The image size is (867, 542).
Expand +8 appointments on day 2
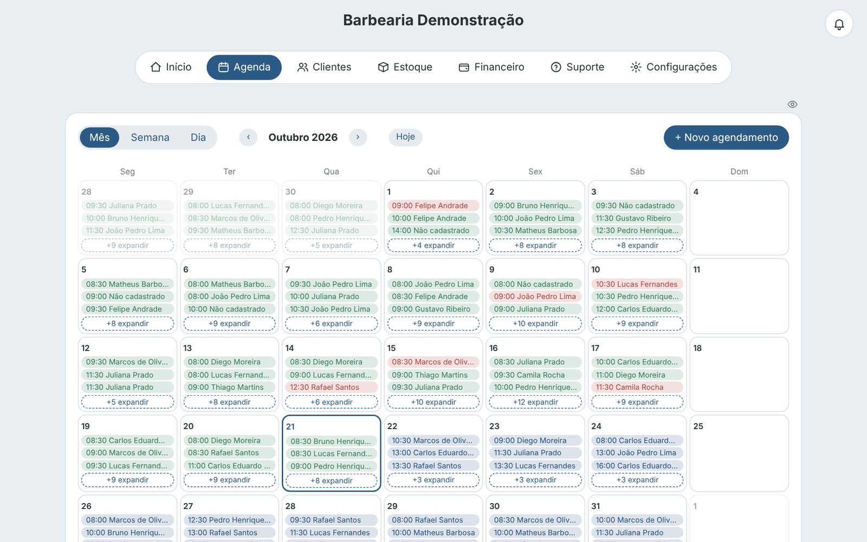(x=535, y=246)
